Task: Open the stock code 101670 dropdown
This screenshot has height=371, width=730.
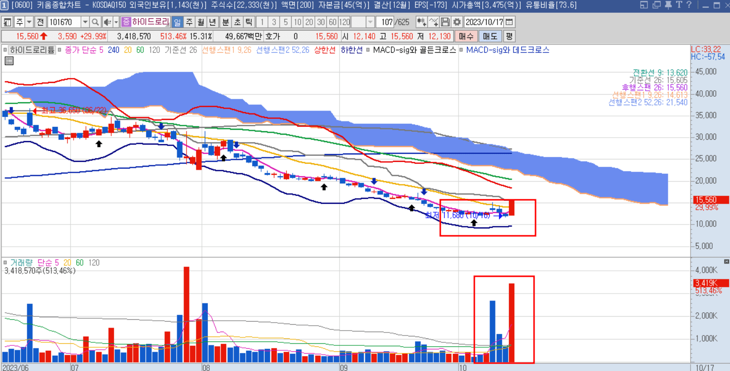Action: pyautogui.click(x=85, y=22)
